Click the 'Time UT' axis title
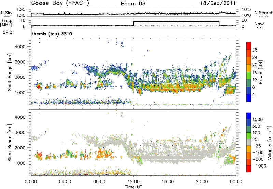The width and height of the screenshot is (273, 189). tap(133, 187)
